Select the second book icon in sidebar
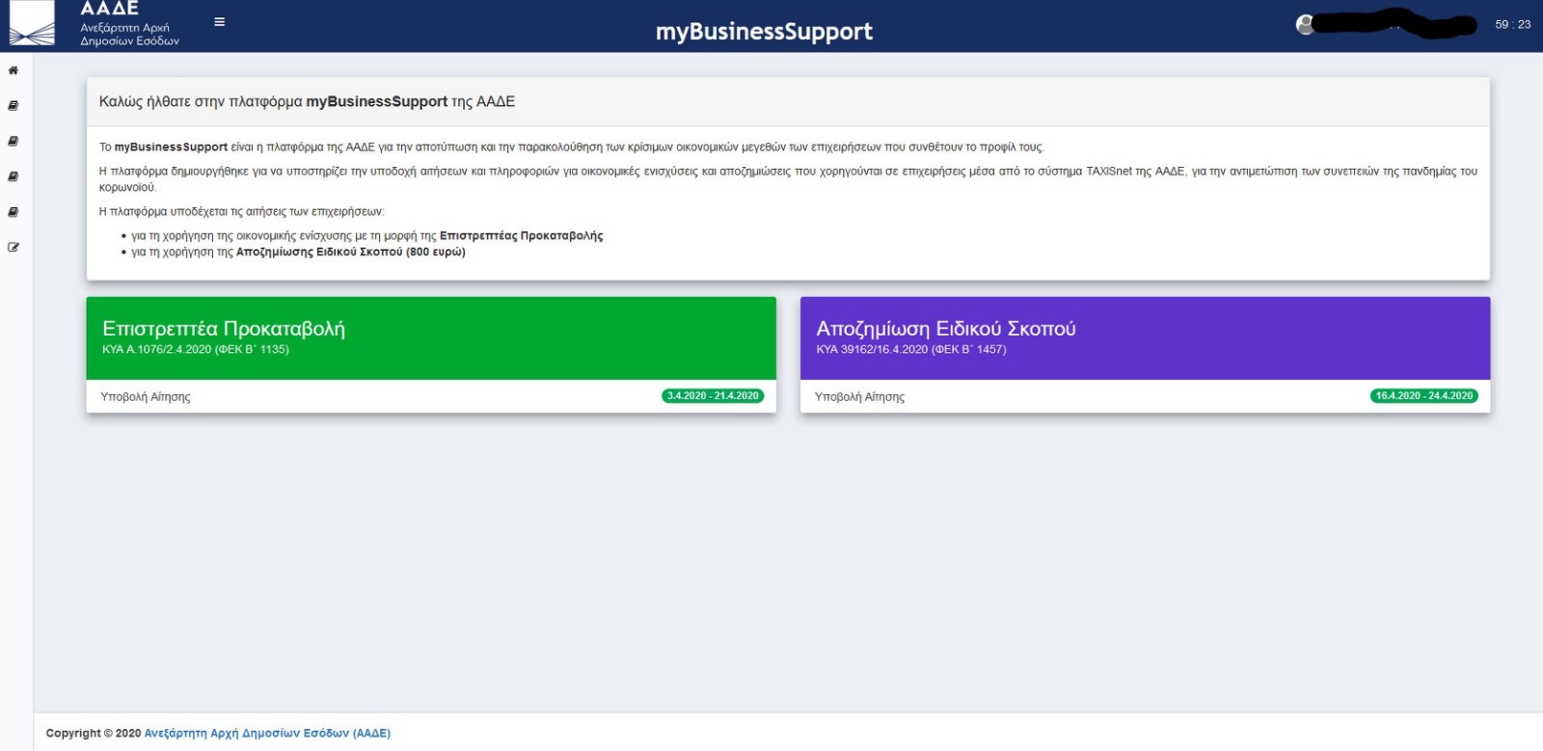Screen dimensions: 1543x751 (14, 142)
